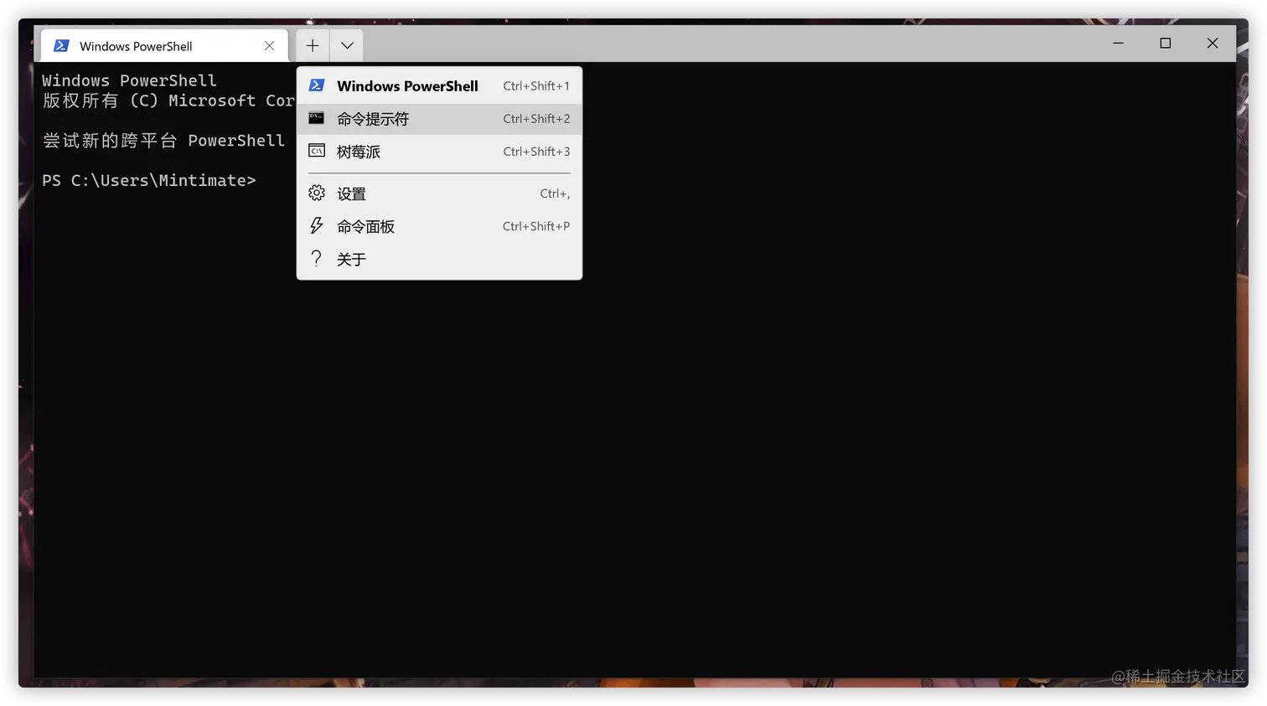Close the Windows PowerShell tab
The height and width of the screenshot is (706, 1267).
click(269, 46)
